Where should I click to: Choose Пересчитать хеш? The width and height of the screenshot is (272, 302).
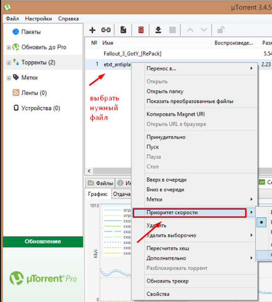(195, 248)
